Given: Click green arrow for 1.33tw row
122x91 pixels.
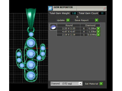Looking at the screenshot, I should click(98, 32).
